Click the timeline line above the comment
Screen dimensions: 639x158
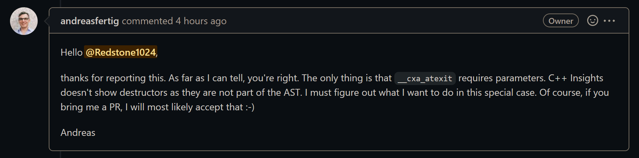pos(61,3)
